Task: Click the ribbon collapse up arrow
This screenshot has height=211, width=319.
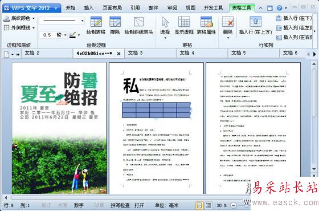Action: point(260,8)
